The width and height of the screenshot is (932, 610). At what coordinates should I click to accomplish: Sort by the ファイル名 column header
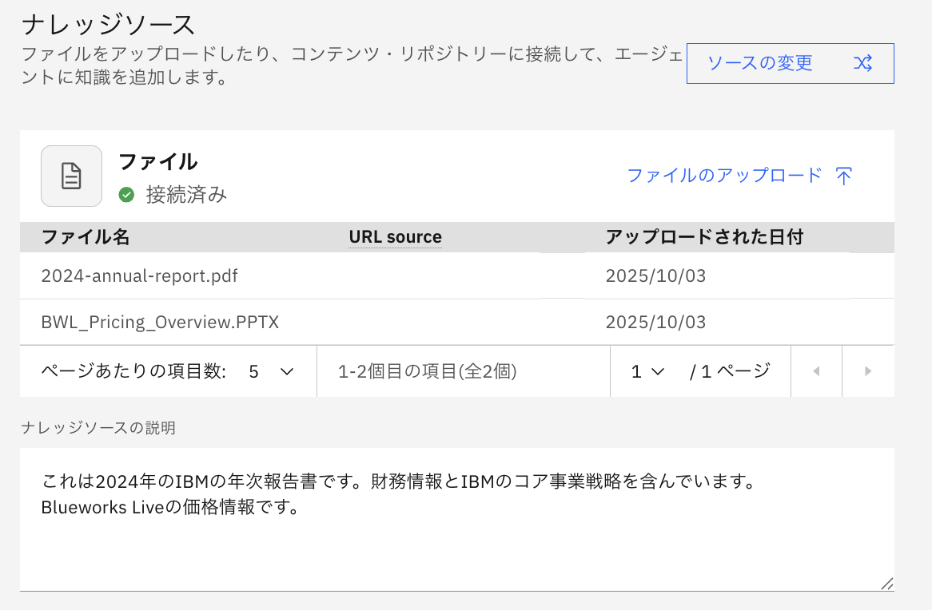pyautogui.click(x=86, y=237)
